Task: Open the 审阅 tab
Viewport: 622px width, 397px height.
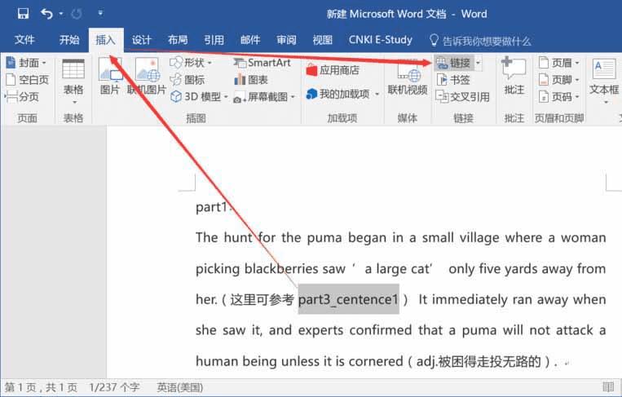Action: point(286,40)
